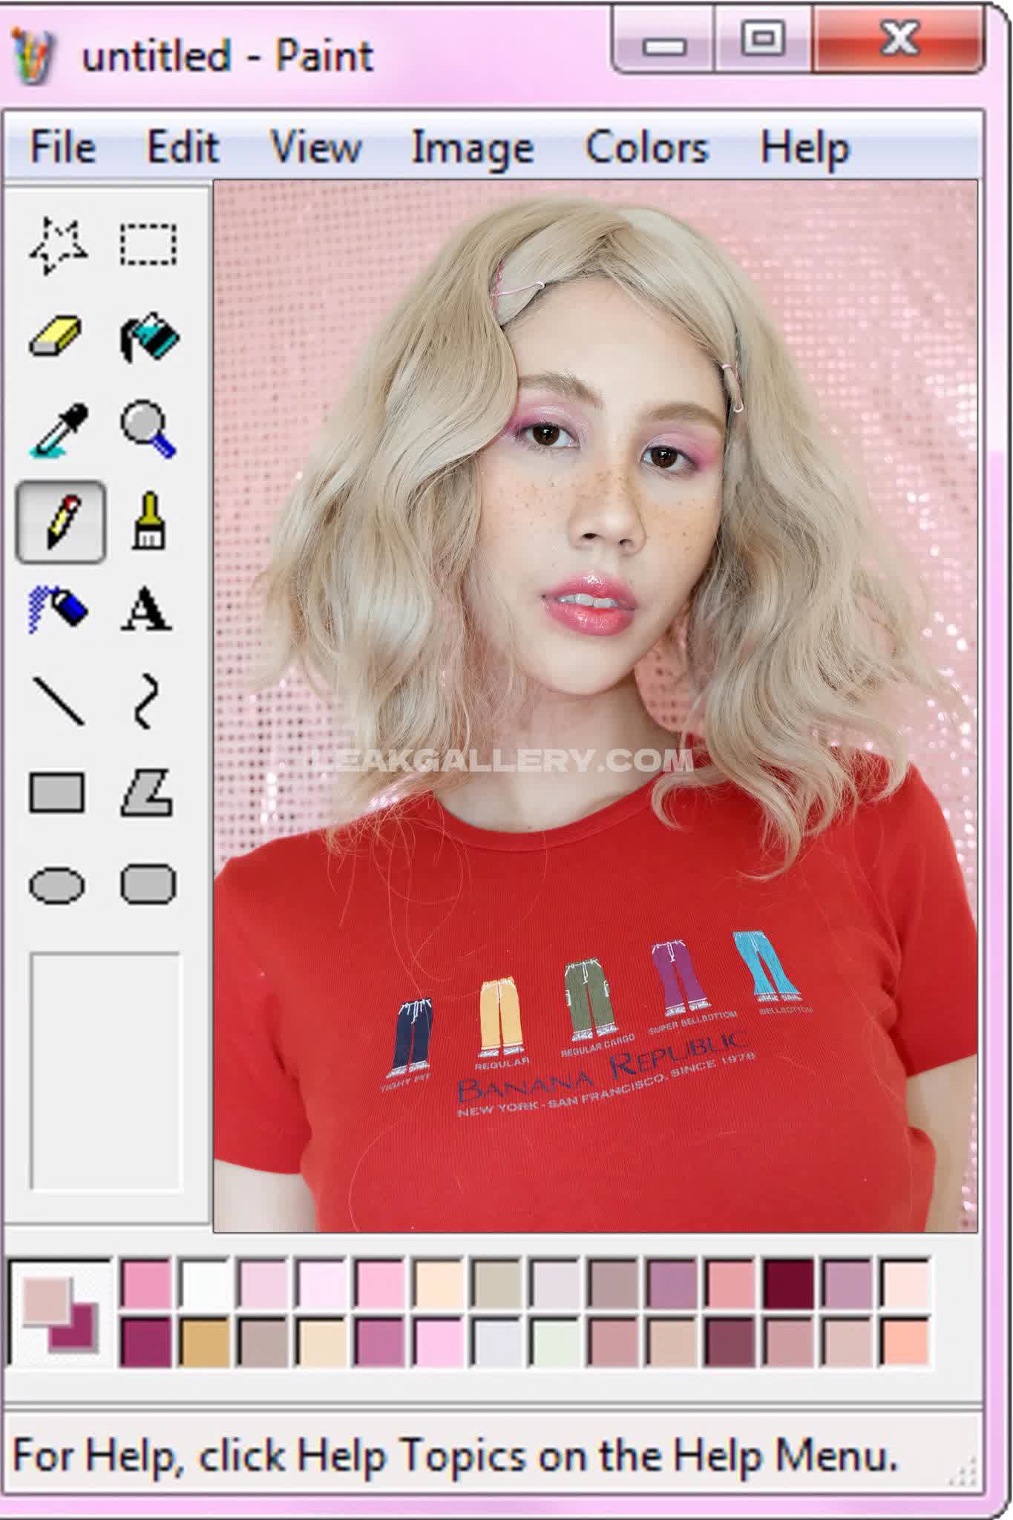
Task: Select the Free-Form Select star tool
Action: [x=59, y=246]
